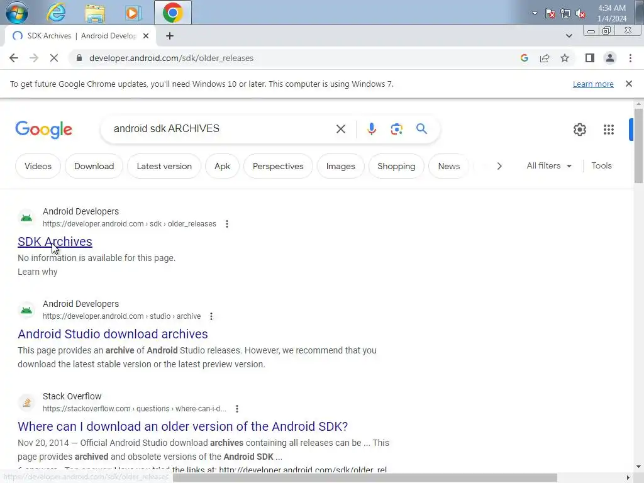Screen dimensions: 644x483
Task: Clear the search query with X
Action: [x=340, y=129]
